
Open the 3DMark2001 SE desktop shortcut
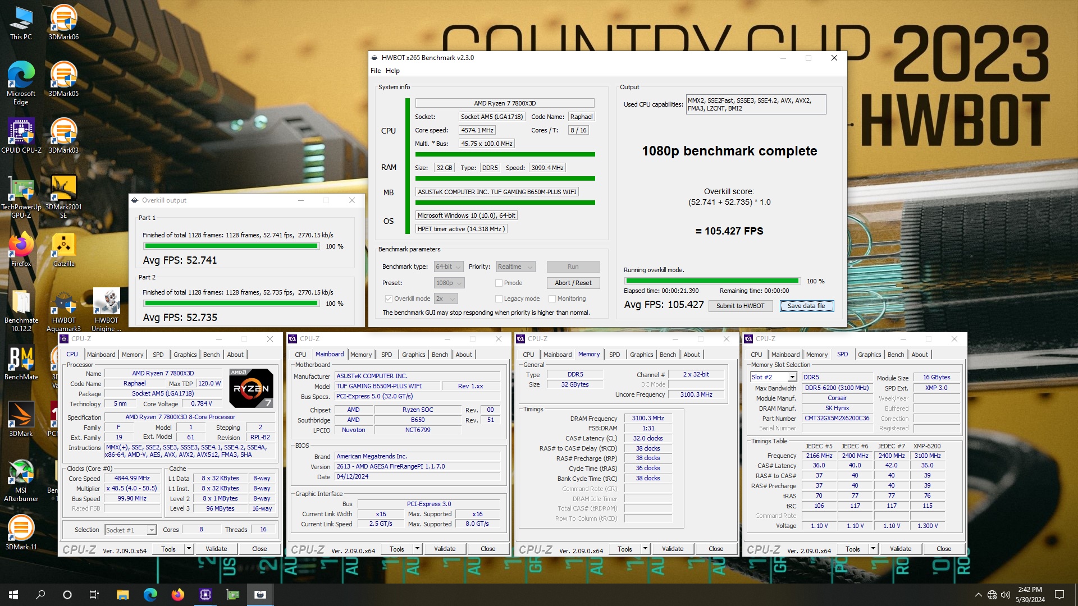point(63,196)
